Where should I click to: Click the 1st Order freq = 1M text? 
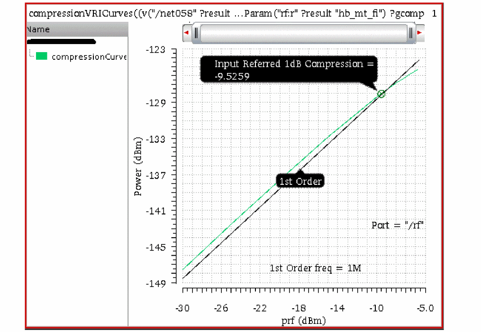315,268
